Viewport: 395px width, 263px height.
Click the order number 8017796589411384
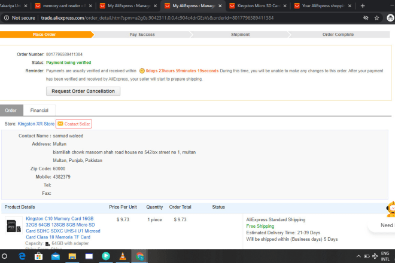(64, 54)
